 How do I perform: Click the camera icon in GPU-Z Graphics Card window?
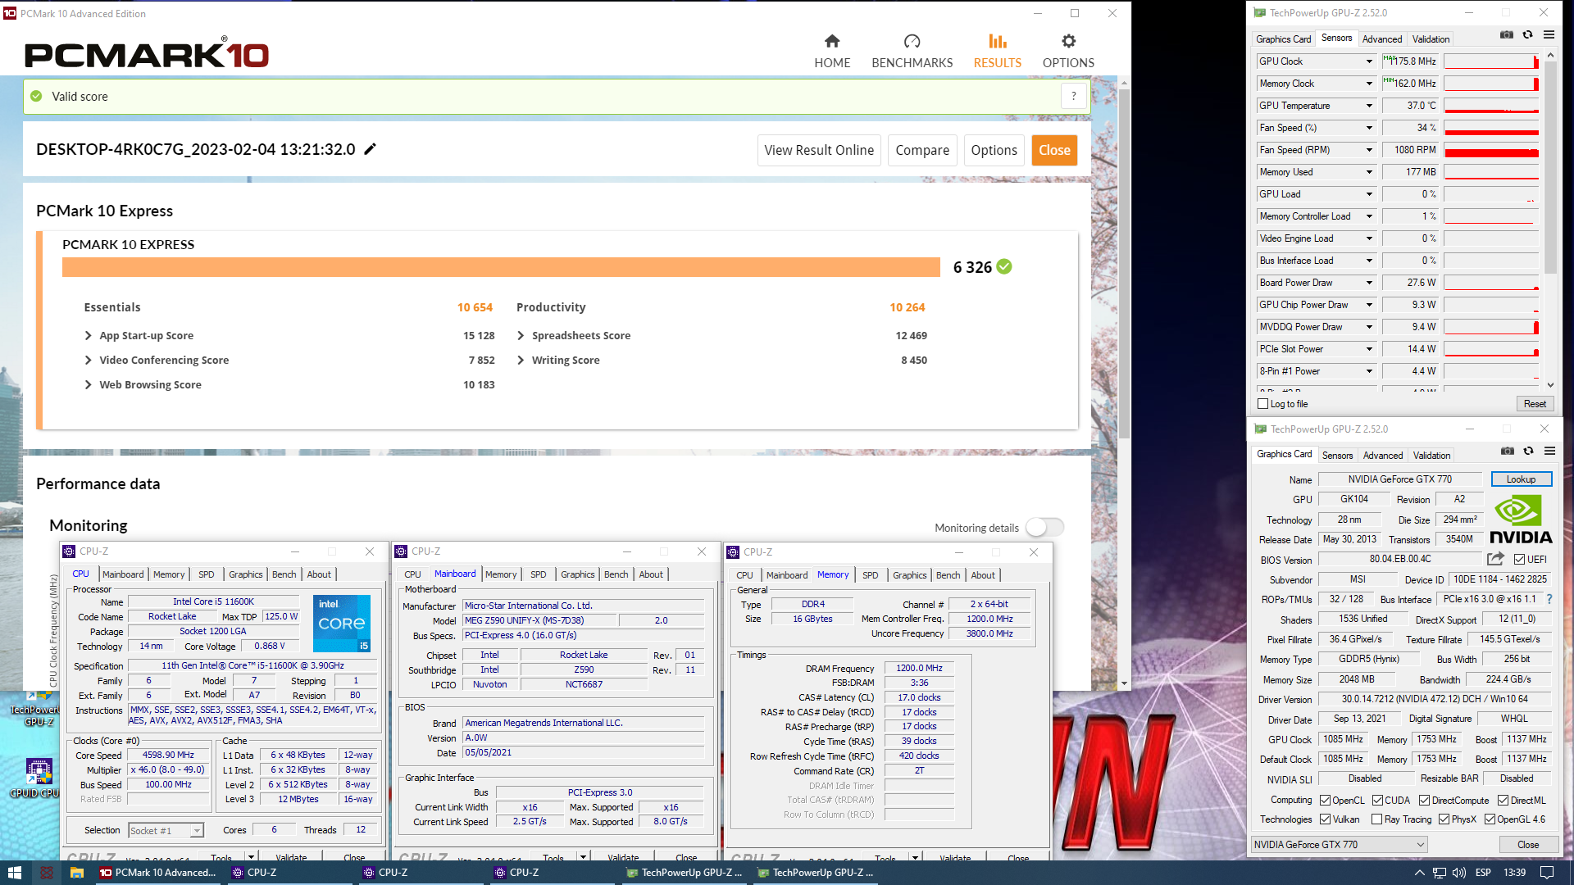coord(1508,452)
